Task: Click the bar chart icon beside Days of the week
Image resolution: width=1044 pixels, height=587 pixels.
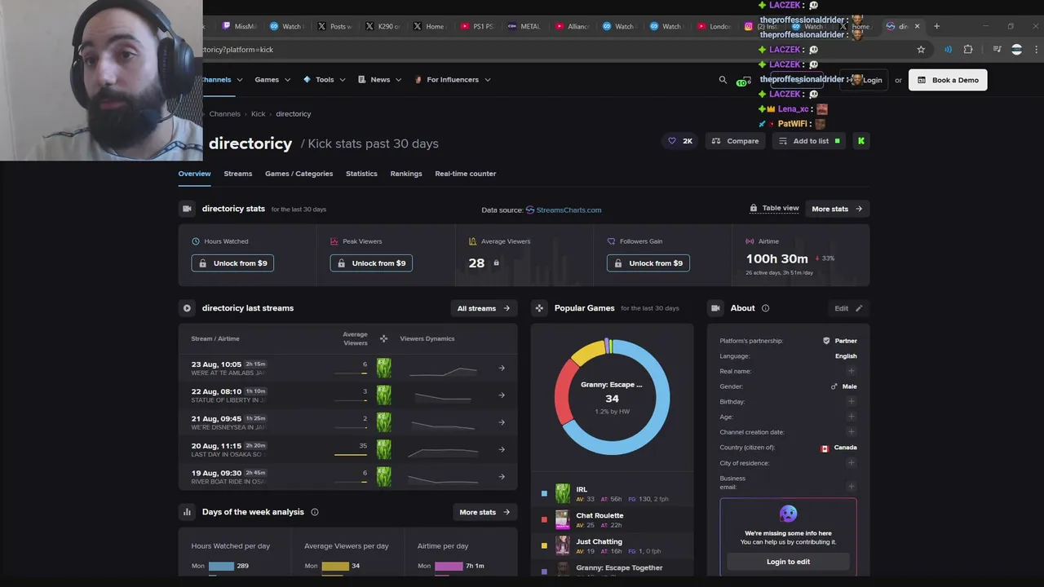Action: [187, 512]
